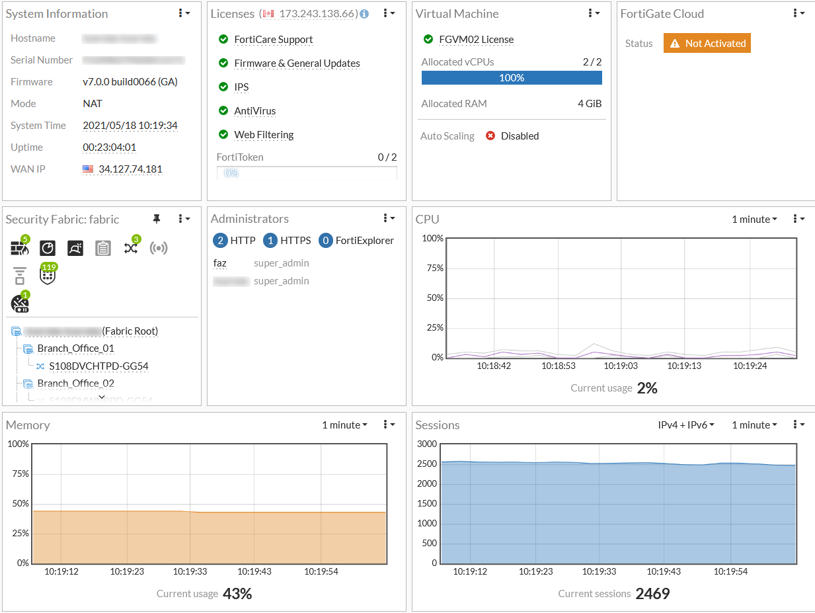Click the Not Activated status button
The image size is (815, 613).
click(707, 44)
